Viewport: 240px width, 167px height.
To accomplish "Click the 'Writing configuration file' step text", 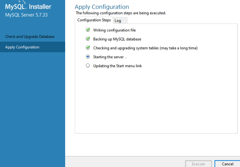I will click(114, 30).
